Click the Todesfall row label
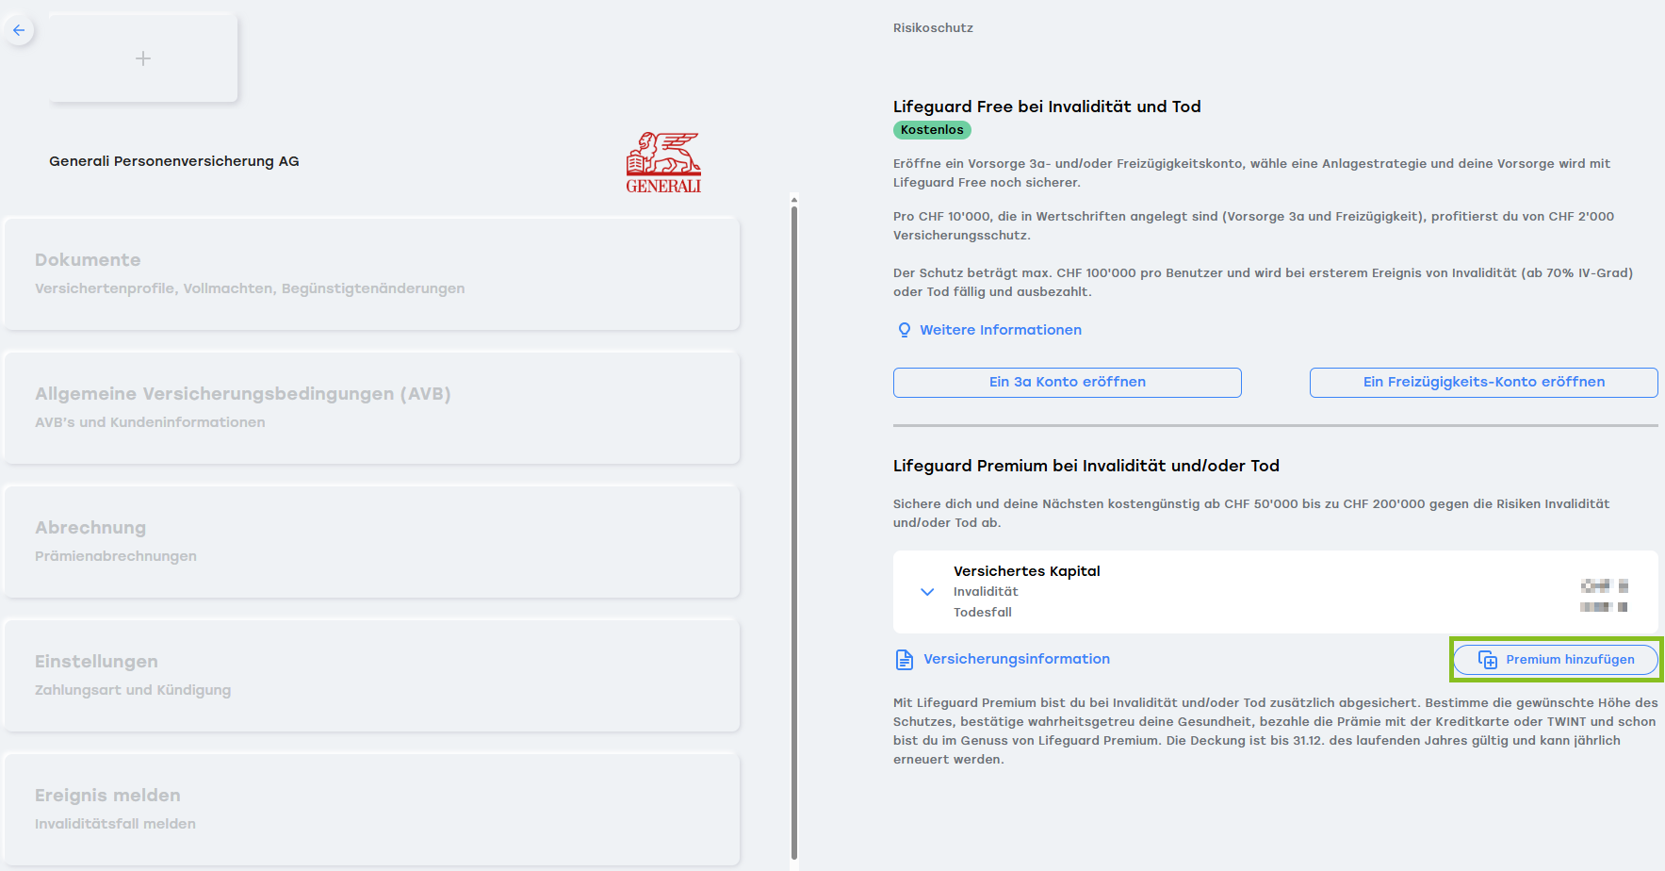 983,613
